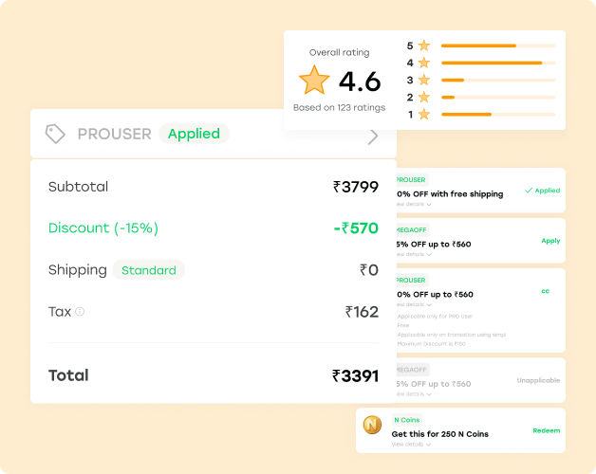596x474 pixels.
Task: Click the green Applied badge beside PROUSER
Action: (194, 134)
